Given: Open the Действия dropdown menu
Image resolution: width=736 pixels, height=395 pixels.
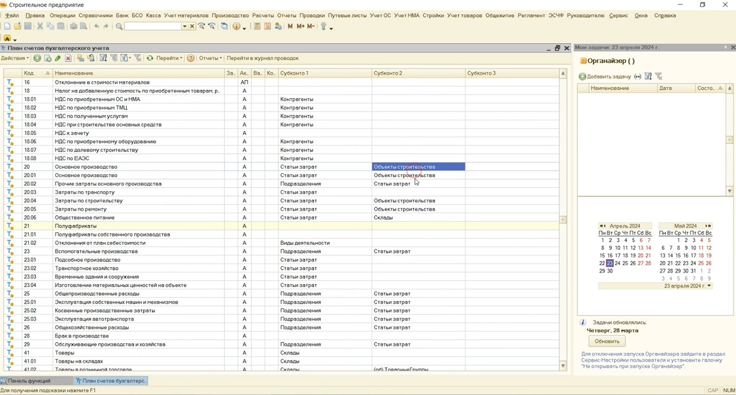Looking at the screenshot, I should tap(15, 58).
